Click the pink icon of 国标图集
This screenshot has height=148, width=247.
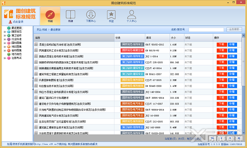click(9, 43)
